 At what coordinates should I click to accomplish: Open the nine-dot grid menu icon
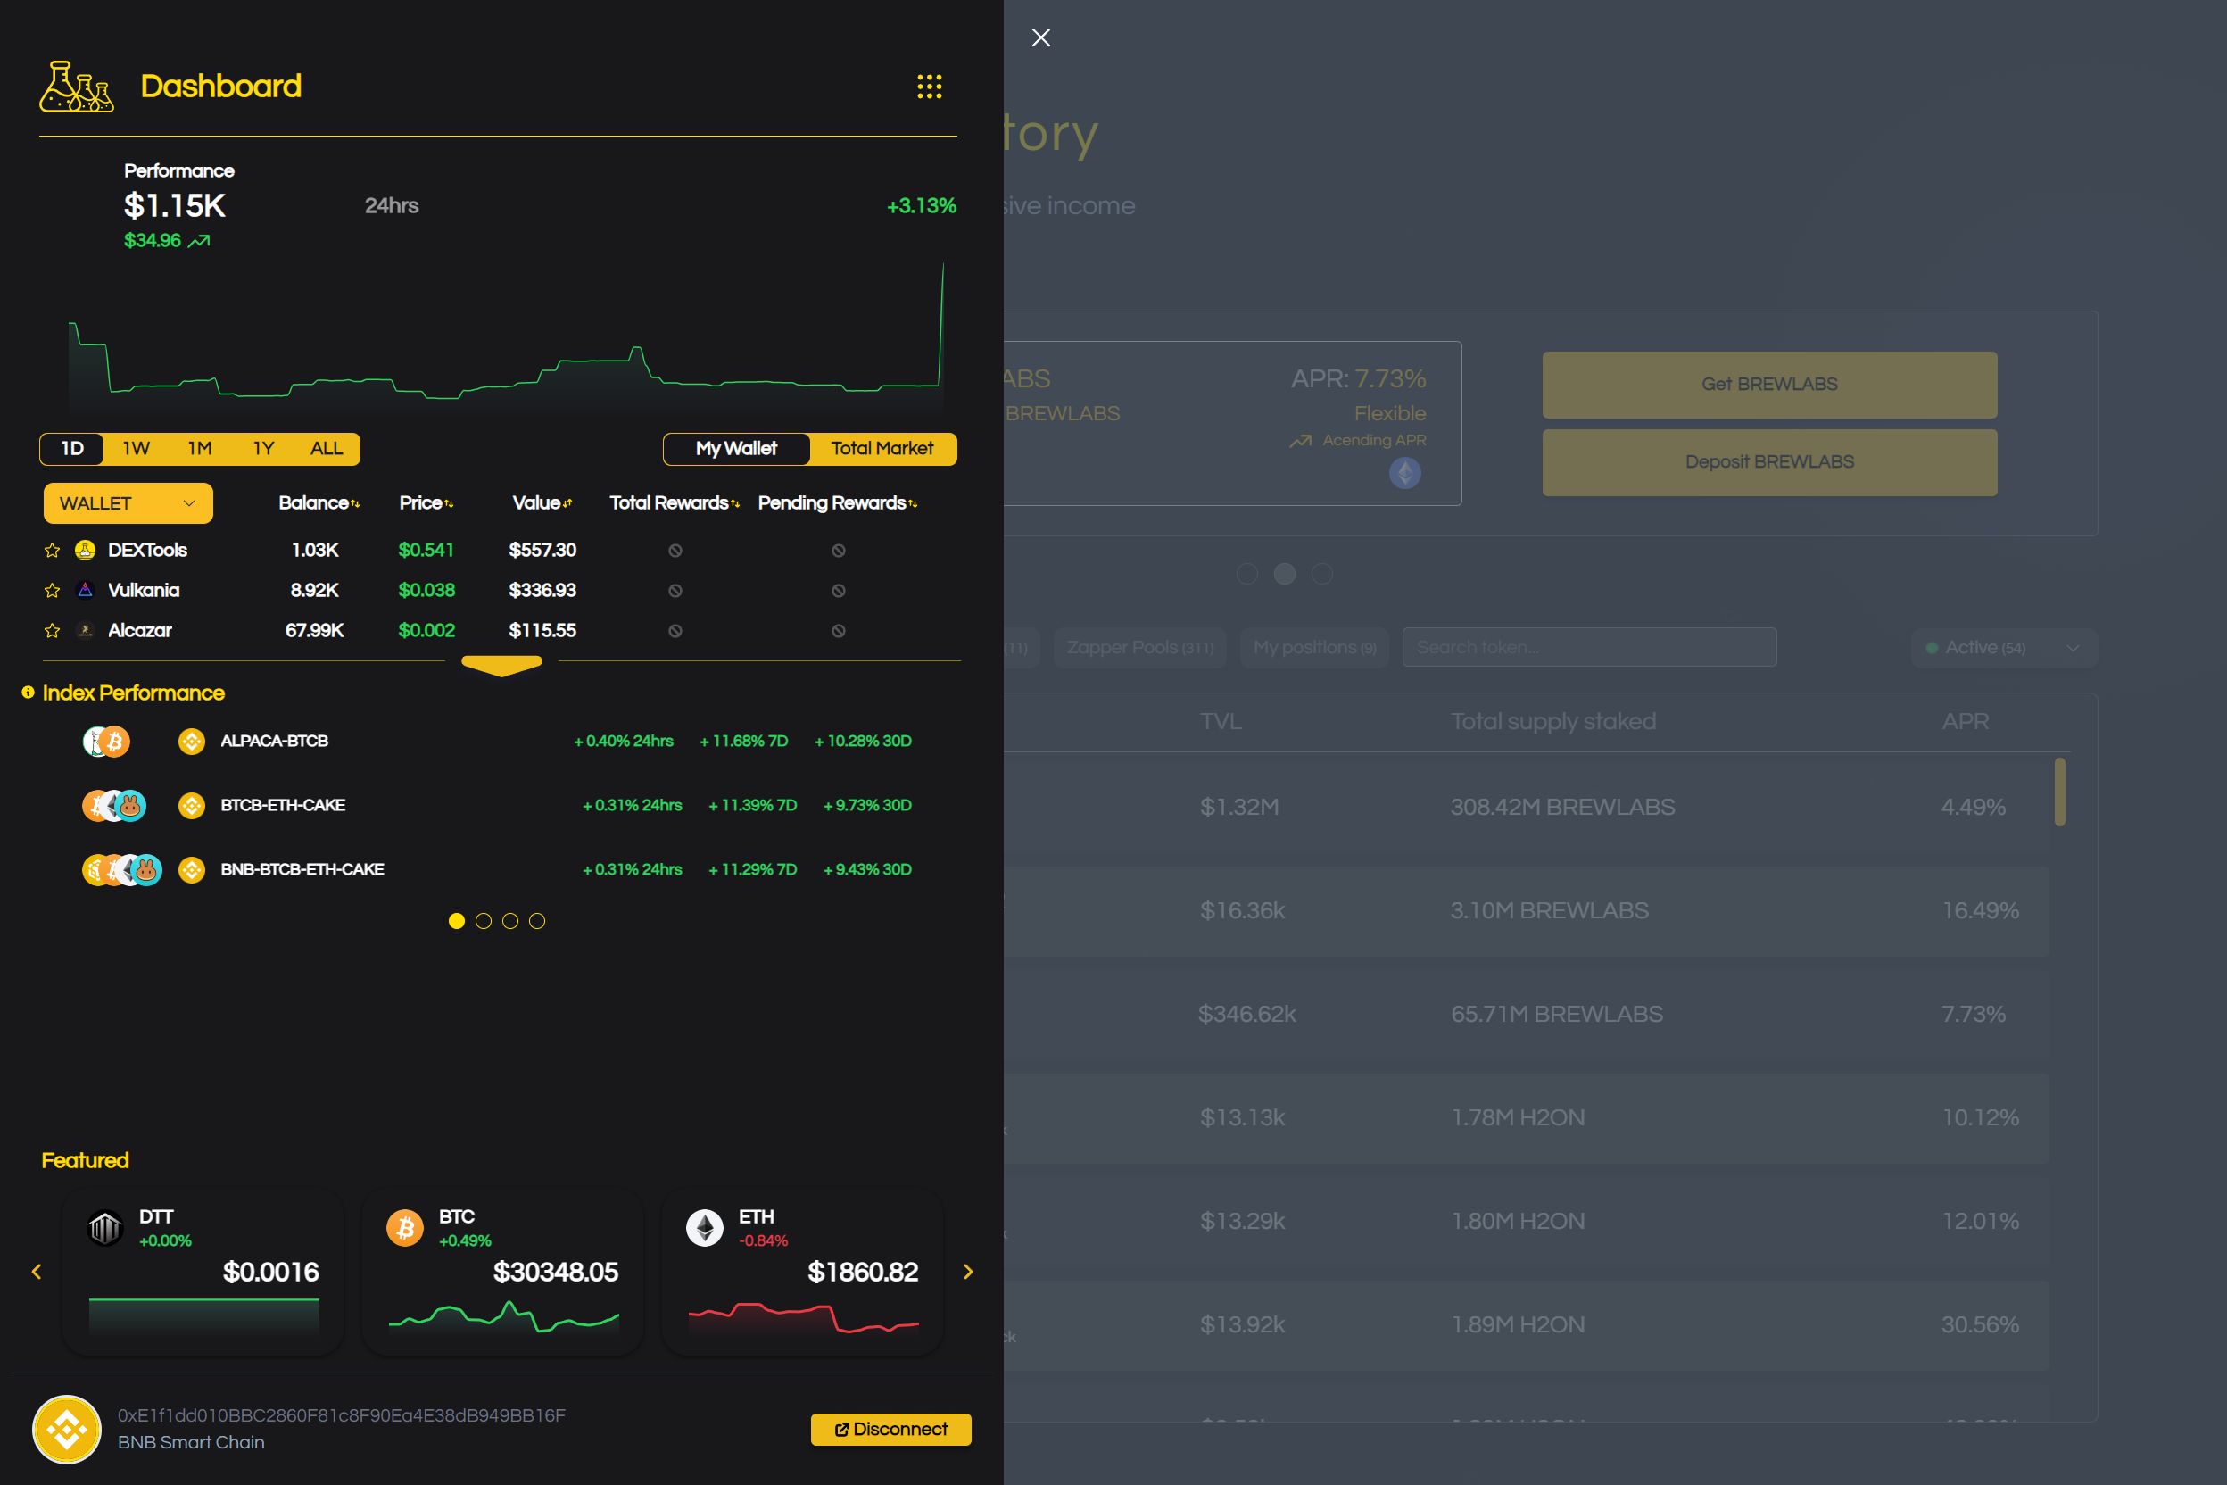pyautogui.click(x=929, y=87)
